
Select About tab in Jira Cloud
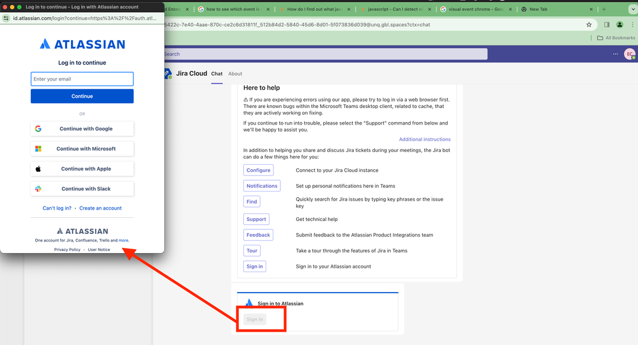235,73
